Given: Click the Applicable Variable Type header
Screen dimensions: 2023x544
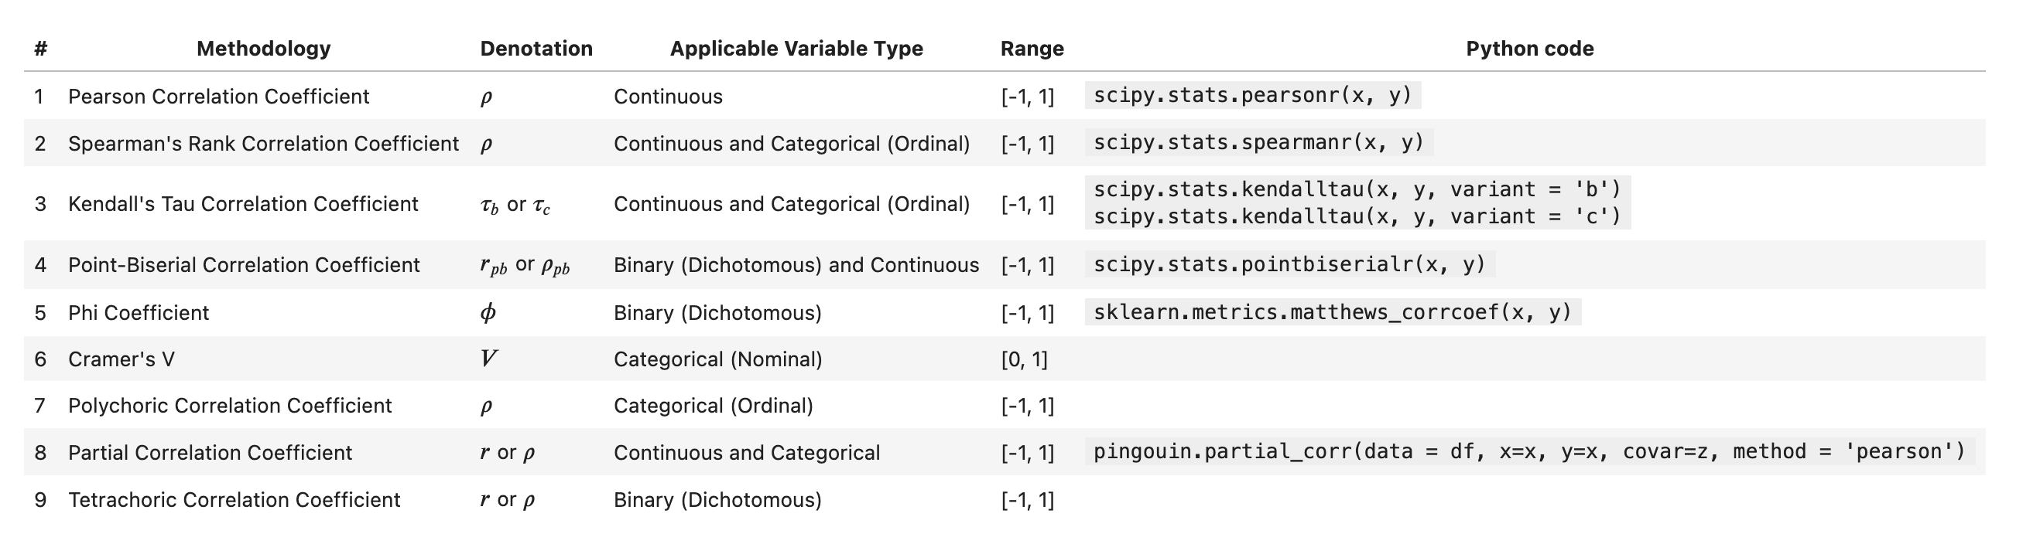Looking at the screenshot, I should click(796, 49).
